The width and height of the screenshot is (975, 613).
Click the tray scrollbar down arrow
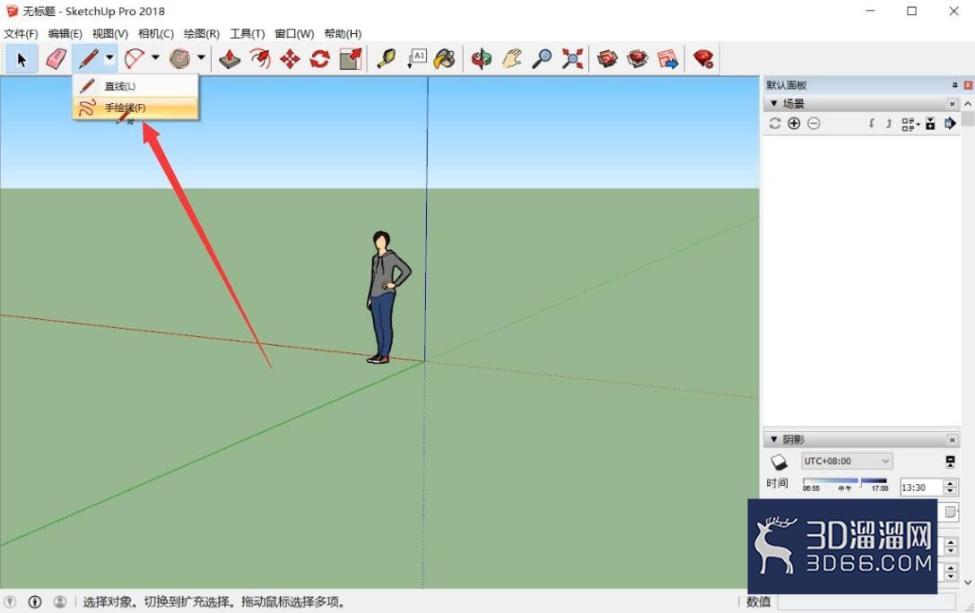[x=968, y=583]
